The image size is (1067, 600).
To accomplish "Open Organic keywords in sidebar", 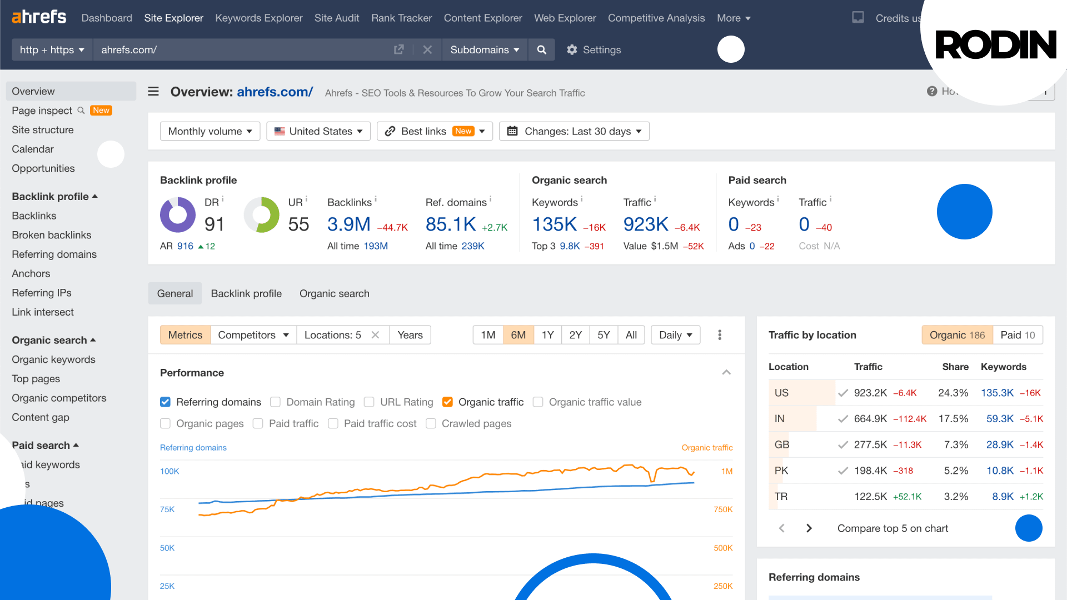I will click(53, 359).
